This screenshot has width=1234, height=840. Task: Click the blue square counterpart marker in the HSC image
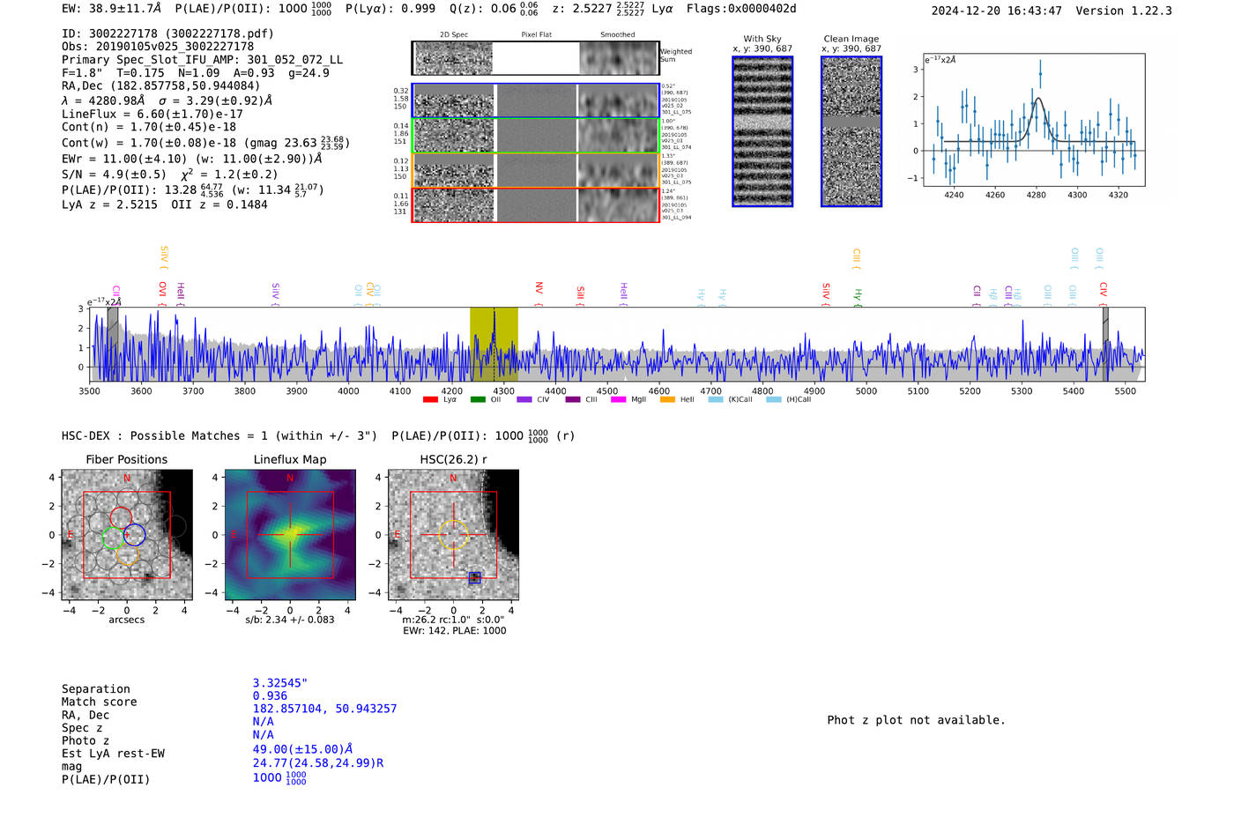tap(474, 578)
